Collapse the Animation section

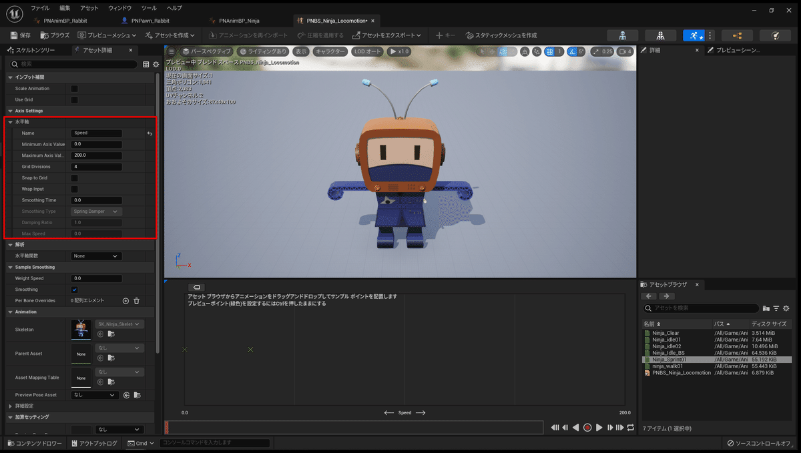tap(10, 312)
